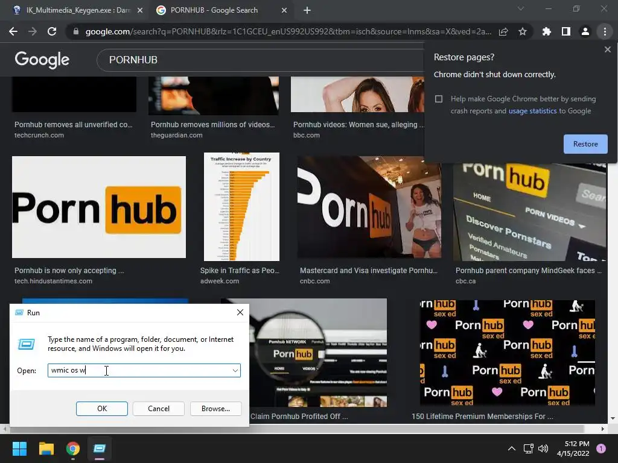The image size is (618, 463).
Task: Open the taskbar clock and date
Action: tap(573, 449)
